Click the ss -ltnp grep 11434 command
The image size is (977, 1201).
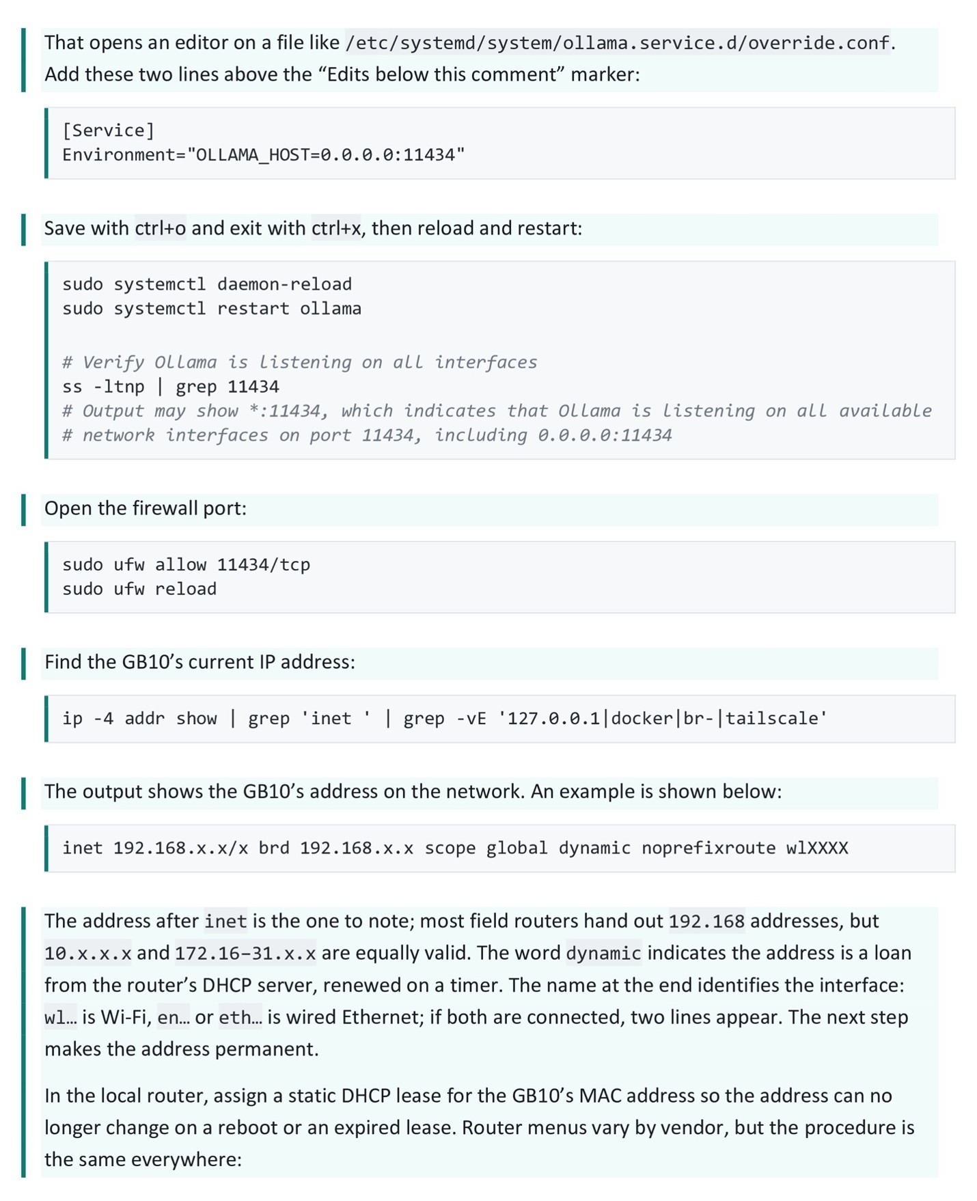point(171,387)
